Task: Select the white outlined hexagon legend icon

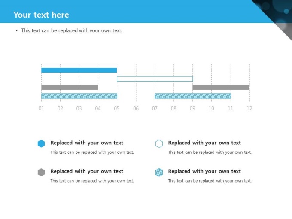Action: click(159, 144)
